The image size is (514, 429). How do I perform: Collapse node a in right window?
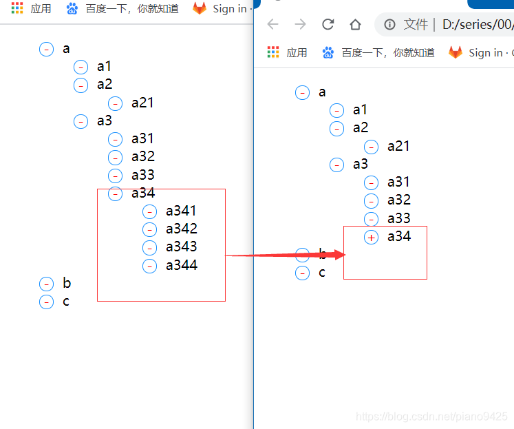coord(302,93)
